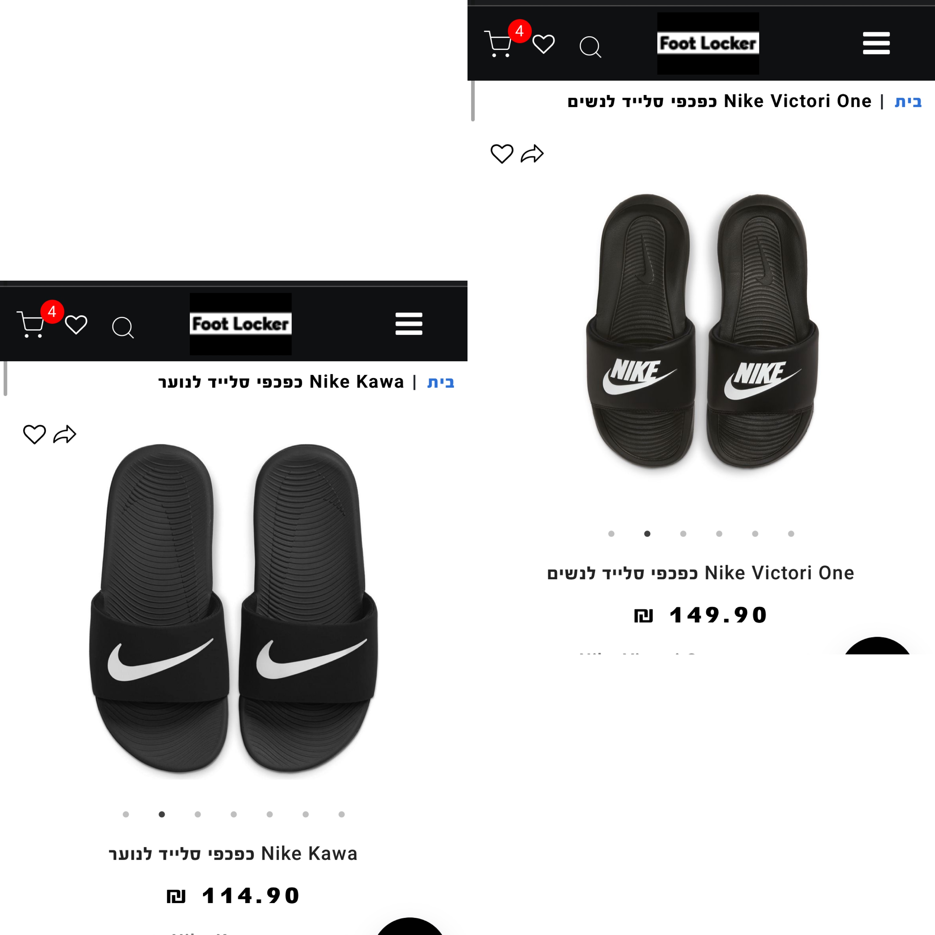Open wishlist in the Nike Kawa page header
The height and width of the screenshot is (935, 935).
[76, 325]
